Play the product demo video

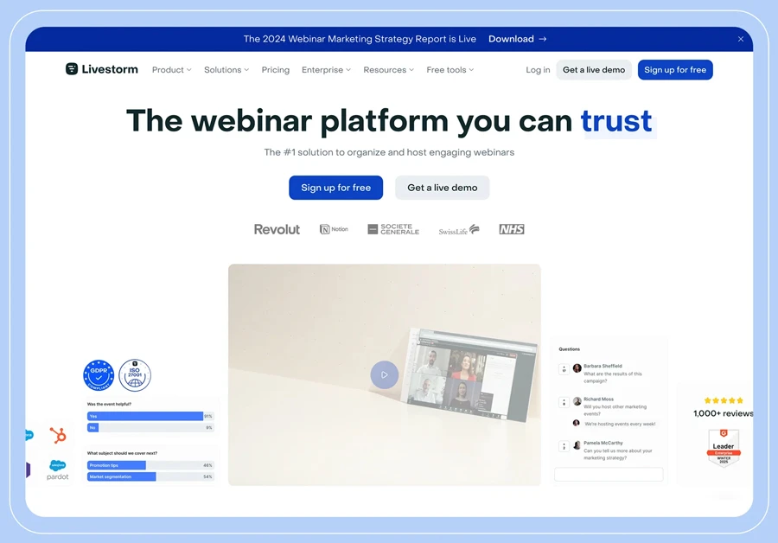coord(384,374)
